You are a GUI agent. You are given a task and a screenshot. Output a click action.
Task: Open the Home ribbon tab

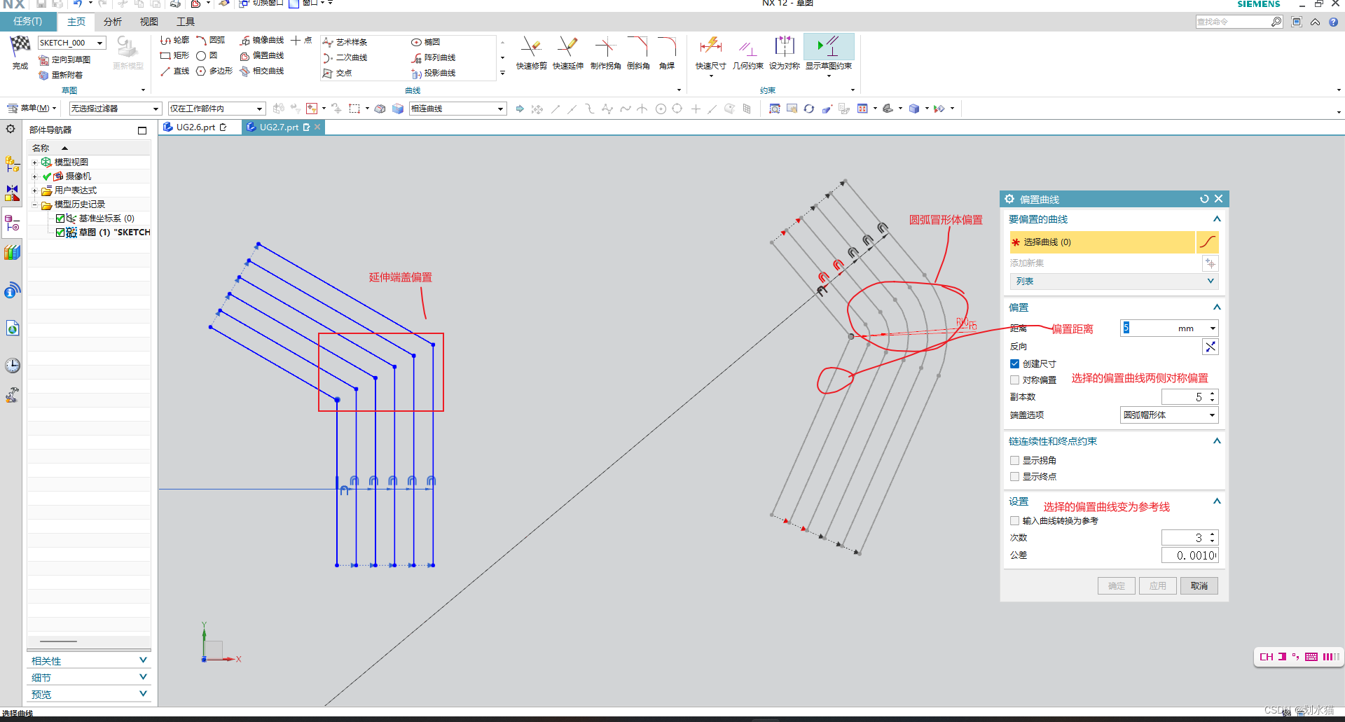pyautogui.click(x=76, y=22)
